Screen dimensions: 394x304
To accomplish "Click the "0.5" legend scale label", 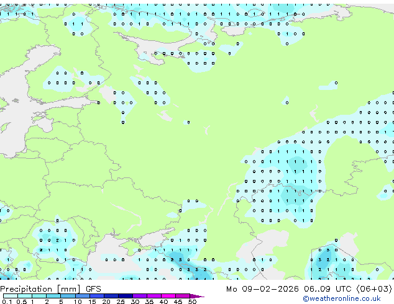I will point(22,302).
